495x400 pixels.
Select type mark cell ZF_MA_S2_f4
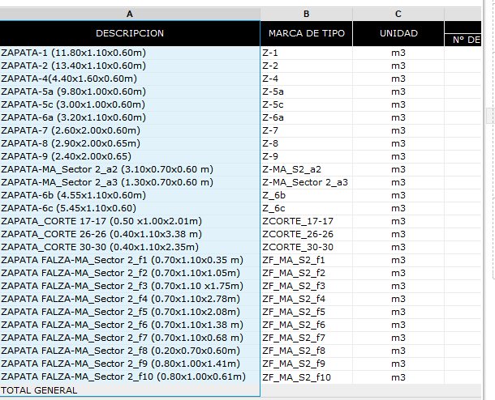pos(306,299)
